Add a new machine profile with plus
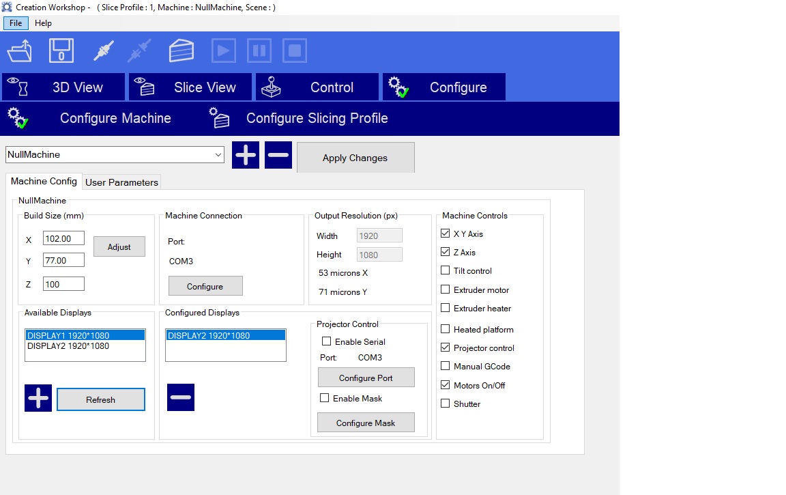This screenshot has height=495, width=786. click(246, 155)
